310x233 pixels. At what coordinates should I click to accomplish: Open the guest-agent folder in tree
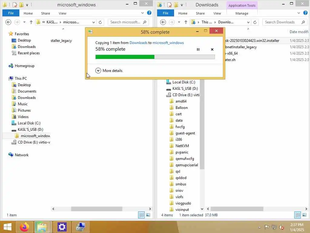(182, 133)
